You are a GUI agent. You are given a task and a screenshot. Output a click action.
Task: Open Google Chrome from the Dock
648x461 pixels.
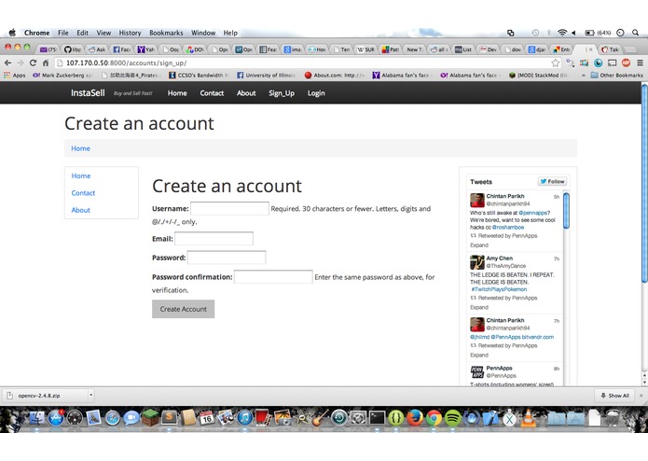click(x=434, y=418)
